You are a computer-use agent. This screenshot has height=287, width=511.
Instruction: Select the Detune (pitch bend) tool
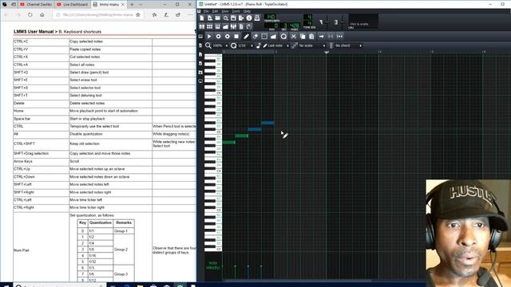(273, 37)
